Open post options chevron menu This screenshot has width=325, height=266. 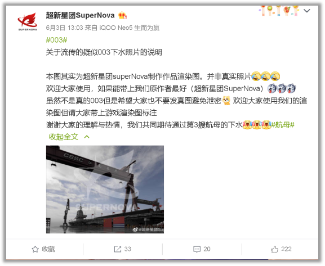[x=307, y=10]
